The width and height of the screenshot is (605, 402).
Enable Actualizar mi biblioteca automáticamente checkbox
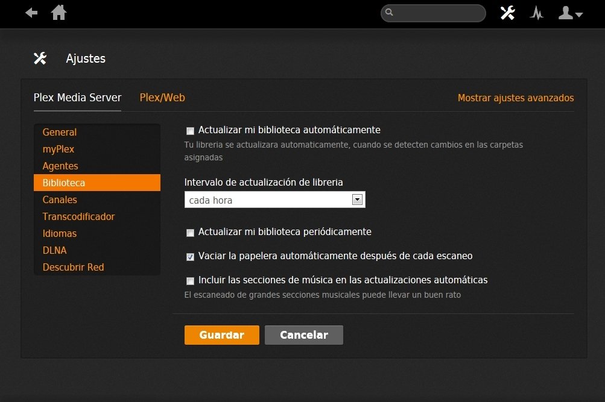click(190, 131)
